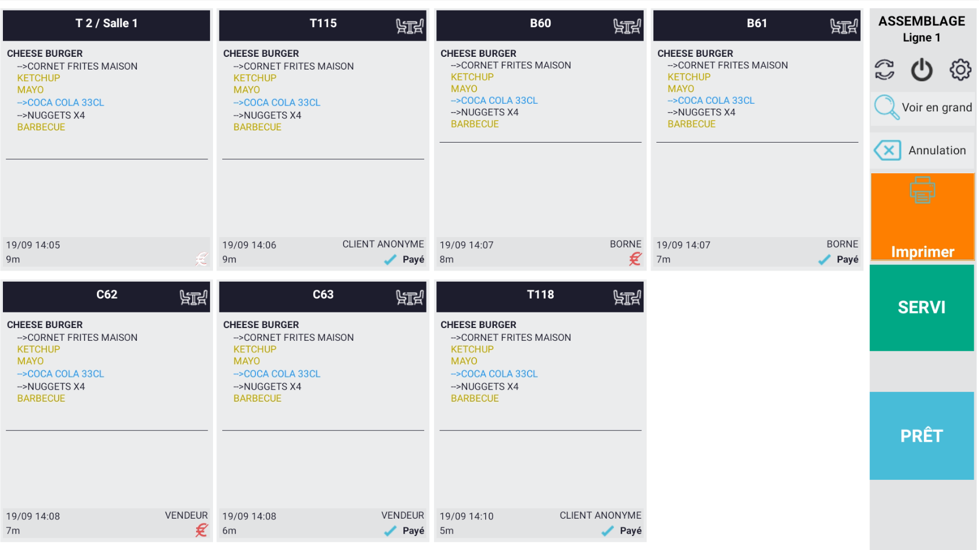The image size is (979, 550).
Task: Click the table icon on order T115
Action: click(410, 26)
